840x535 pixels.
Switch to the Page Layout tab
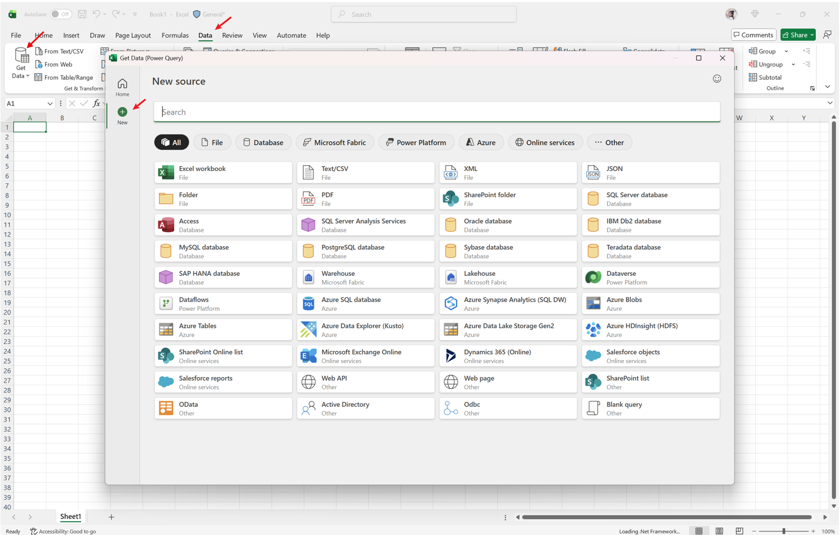tap(133, 36)
